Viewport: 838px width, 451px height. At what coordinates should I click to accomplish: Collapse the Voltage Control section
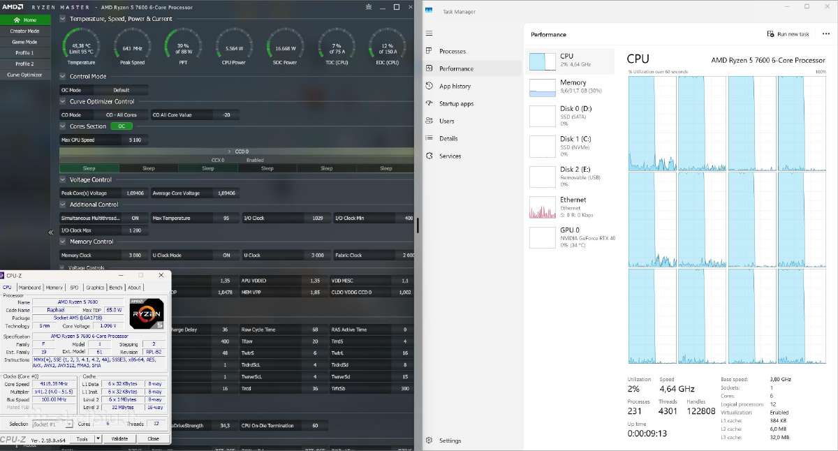(63, 179)
